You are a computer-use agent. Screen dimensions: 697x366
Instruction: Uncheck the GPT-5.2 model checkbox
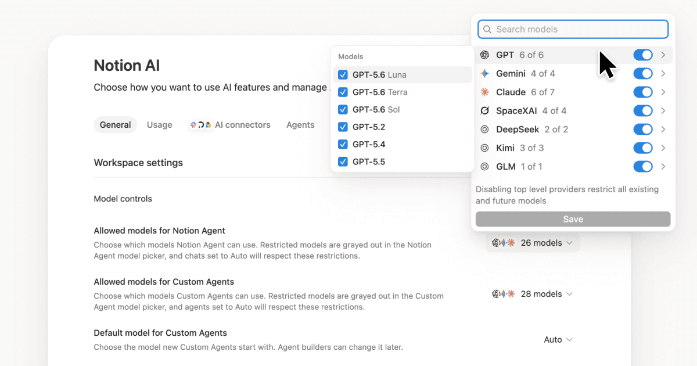click(343, 127)
